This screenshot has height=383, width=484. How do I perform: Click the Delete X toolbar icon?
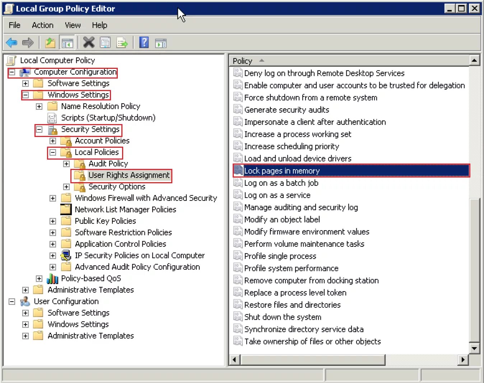(x=89, y=43)
